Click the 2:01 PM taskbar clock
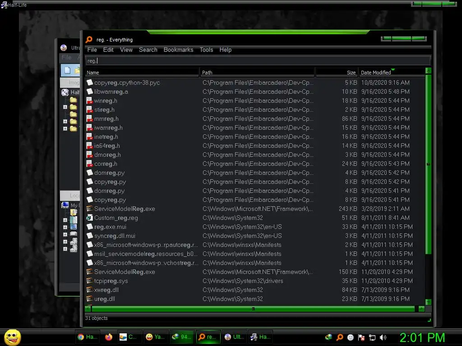462x346 pixels. point(422,337)
